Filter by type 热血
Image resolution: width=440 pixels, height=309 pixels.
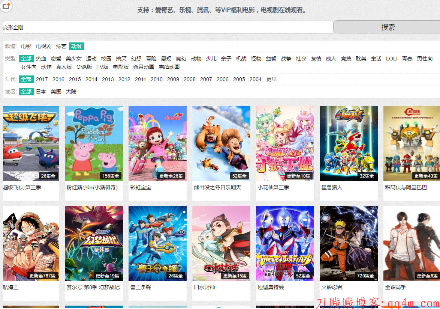click(41, 59)
